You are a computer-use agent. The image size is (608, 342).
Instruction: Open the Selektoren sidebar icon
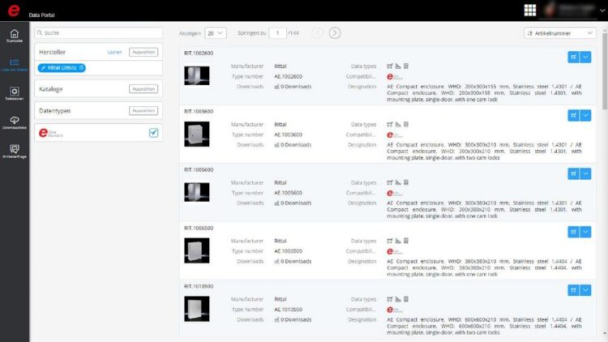tap(14, 93)
